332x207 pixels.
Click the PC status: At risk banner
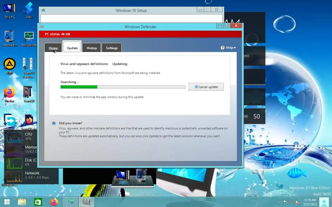point(140,34)
